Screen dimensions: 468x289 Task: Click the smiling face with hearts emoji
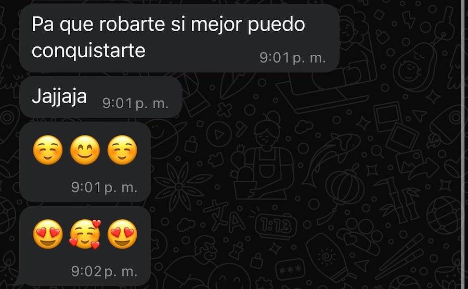[85, 234]
